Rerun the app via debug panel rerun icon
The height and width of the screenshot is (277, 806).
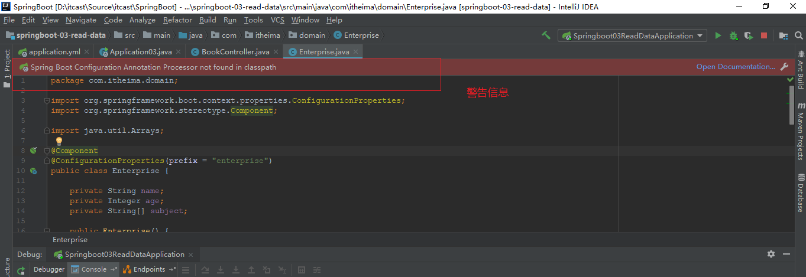(21, 271)
